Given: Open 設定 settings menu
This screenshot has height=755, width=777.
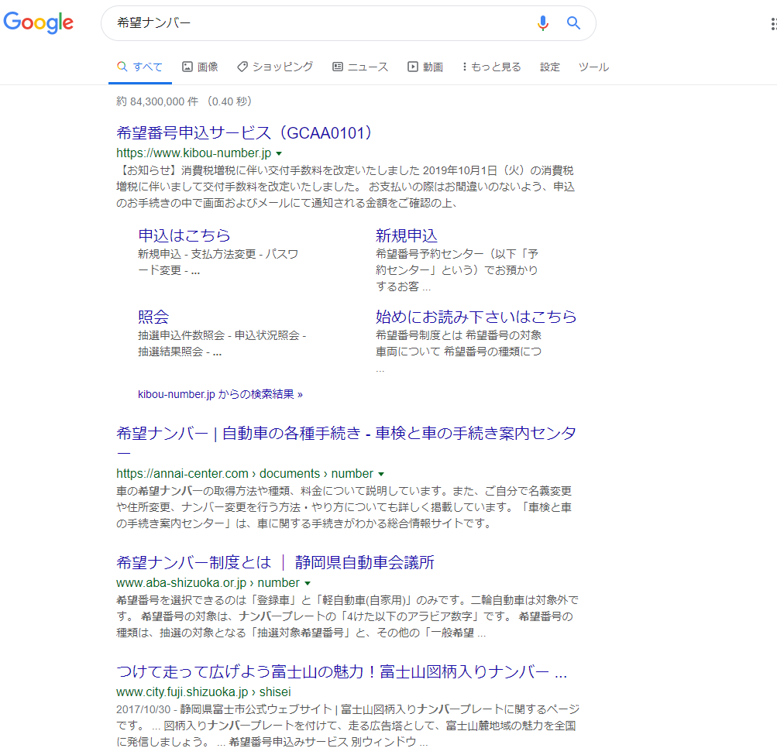Looking at the screenshot, I should coord(550,67).
